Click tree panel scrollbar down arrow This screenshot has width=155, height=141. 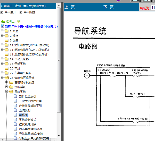tap(59, 136)
